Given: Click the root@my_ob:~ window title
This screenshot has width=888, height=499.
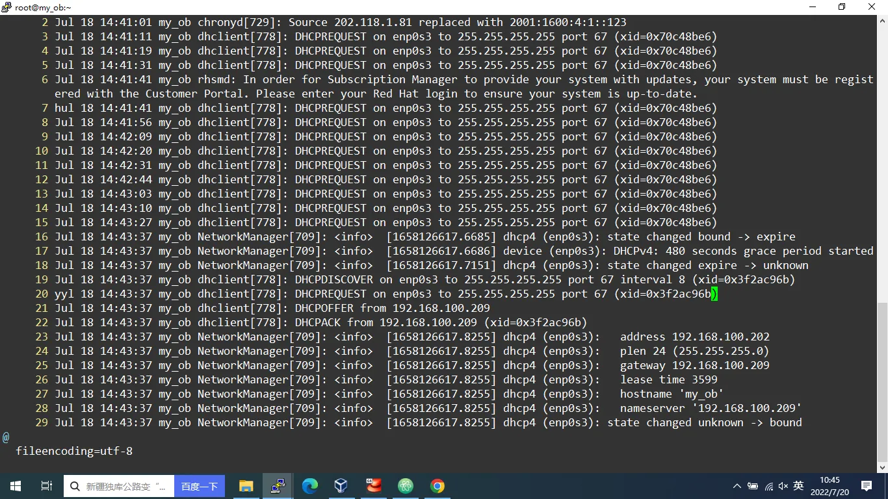Looking at the screenshot, I should (43, 7).
